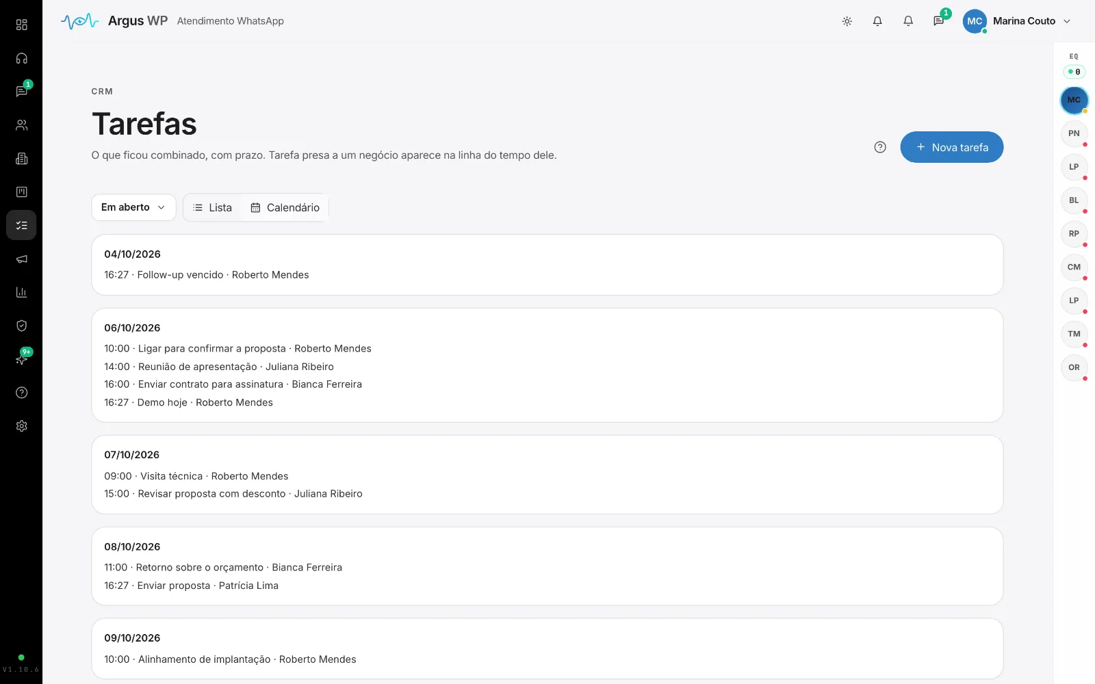Open reports bar chart icon in sidebar
Image resolution: width=1095 pixels, height=684 pixels.
[x=21, y=292]
